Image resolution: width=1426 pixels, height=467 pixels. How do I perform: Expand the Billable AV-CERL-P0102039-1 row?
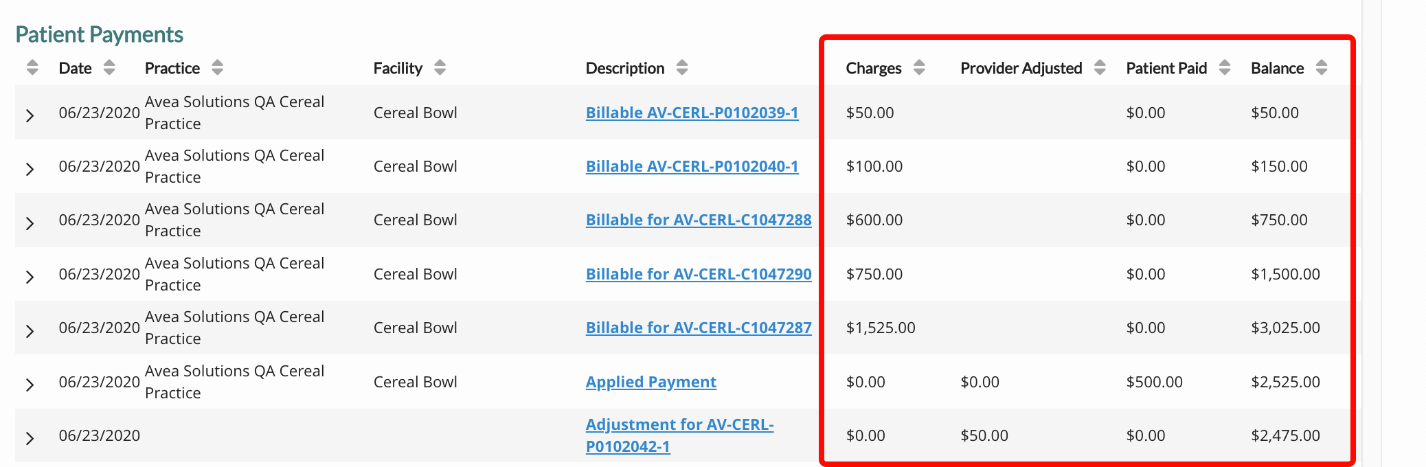pos(30,115)
